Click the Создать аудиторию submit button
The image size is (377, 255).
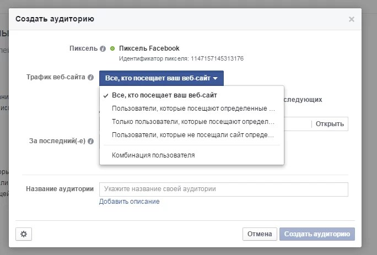pyautogui.click(x=317, y=234)
